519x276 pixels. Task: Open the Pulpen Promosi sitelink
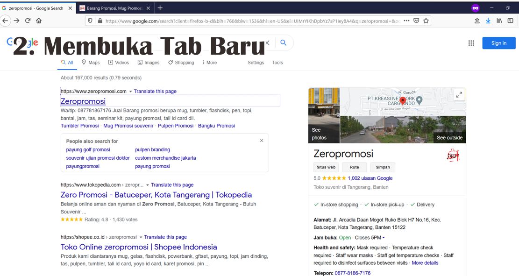click(176, 126)
